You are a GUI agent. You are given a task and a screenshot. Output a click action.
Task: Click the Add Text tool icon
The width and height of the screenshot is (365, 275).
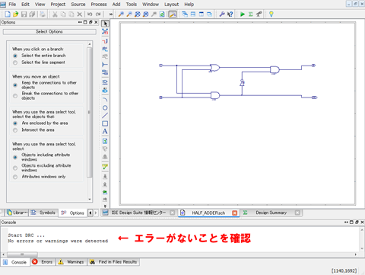point(105,132)
